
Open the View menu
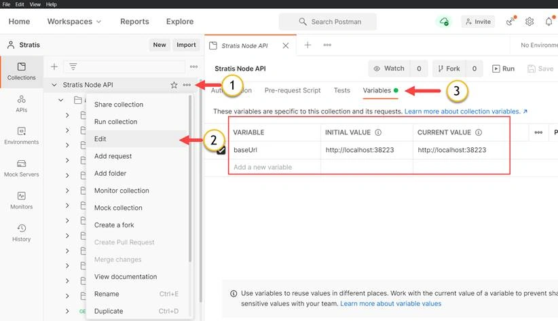coord(35,4)
